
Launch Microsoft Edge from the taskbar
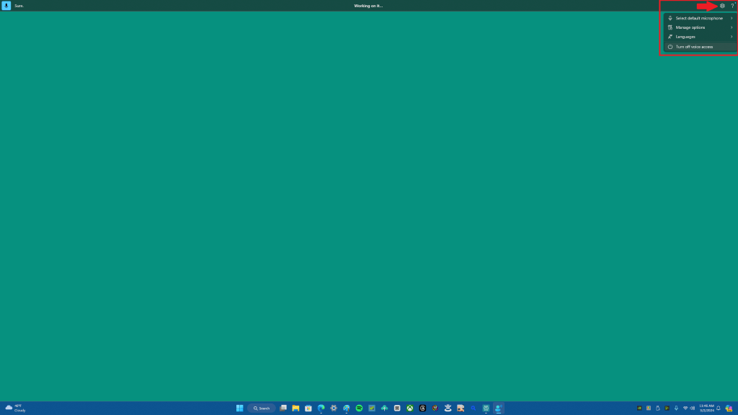coord(321,408)
